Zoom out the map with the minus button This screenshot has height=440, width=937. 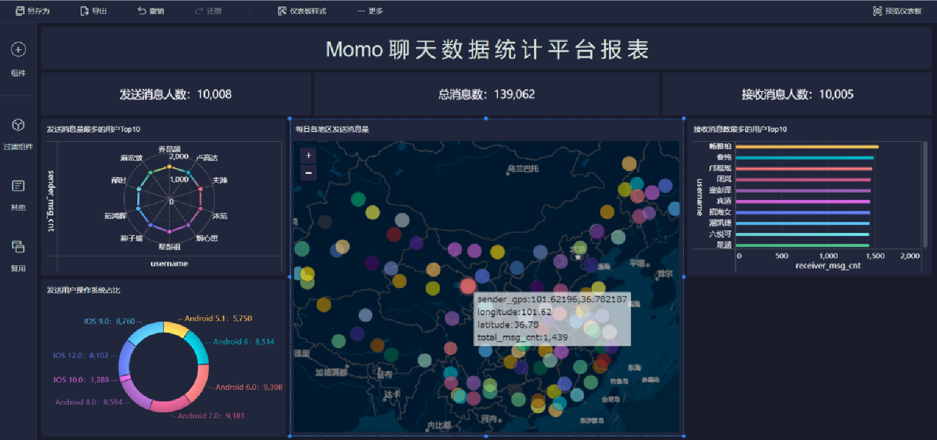point(308,173)
